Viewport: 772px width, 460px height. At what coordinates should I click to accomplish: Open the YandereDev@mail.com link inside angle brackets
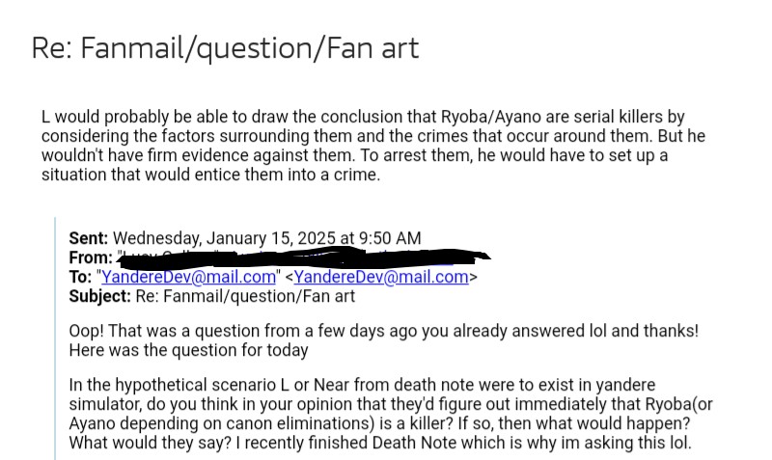[382, 277]
